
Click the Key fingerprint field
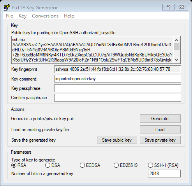tap(118, 69)
